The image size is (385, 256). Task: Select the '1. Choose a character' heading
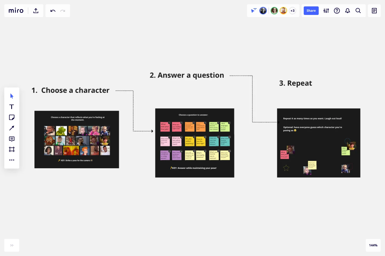click(x=71, y=90)
